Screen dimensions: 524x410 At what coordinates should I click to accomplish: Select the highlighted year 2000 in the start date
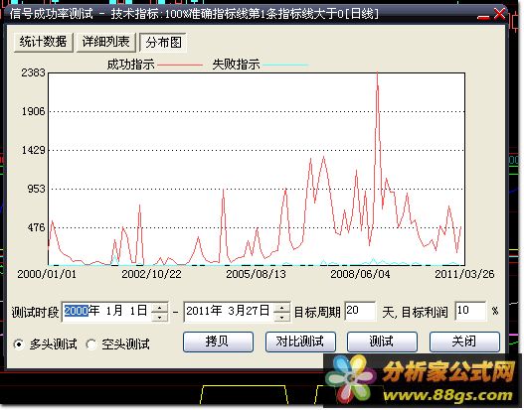click(x=77, y=311)
